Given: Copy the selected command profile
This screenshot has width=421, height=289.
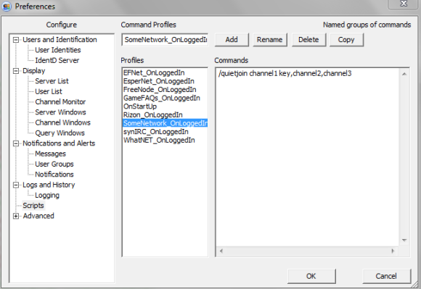Looking at the screenshot, I should (x=346, y=40).
